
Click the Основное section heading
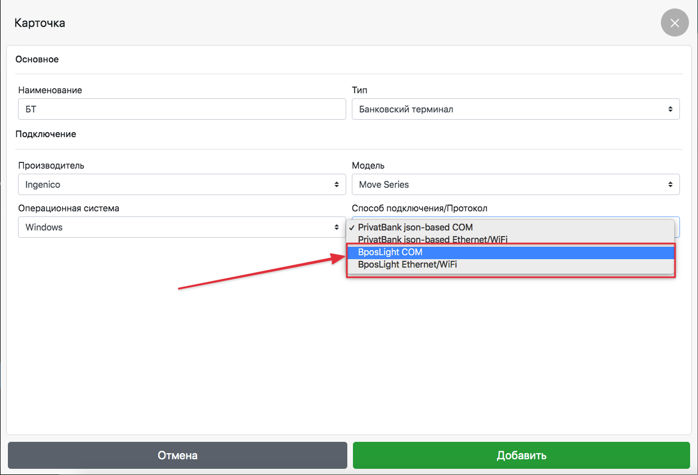37,59
